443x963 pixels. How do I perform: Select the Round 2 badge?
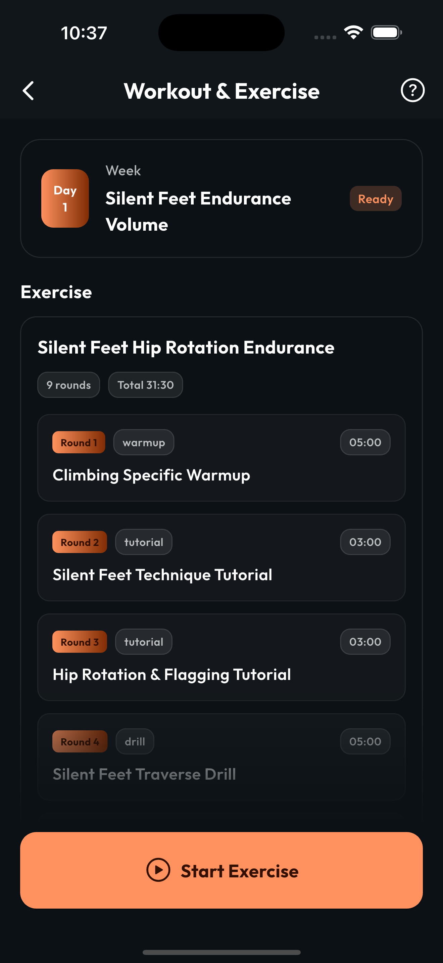[x=79, y=542]
